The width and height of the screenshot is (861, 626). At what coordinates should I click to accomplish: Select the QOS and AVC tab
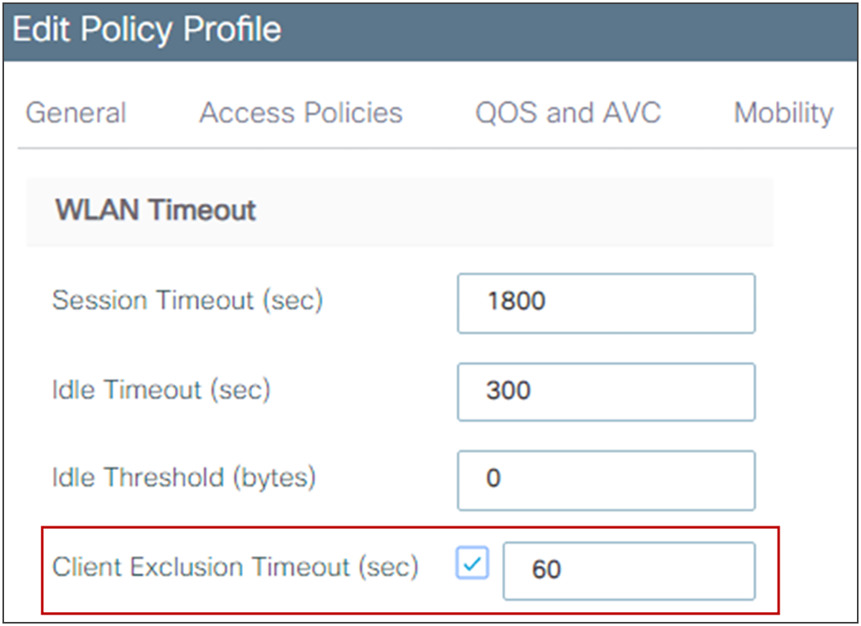pyautogui.click(x=567, y=113)
